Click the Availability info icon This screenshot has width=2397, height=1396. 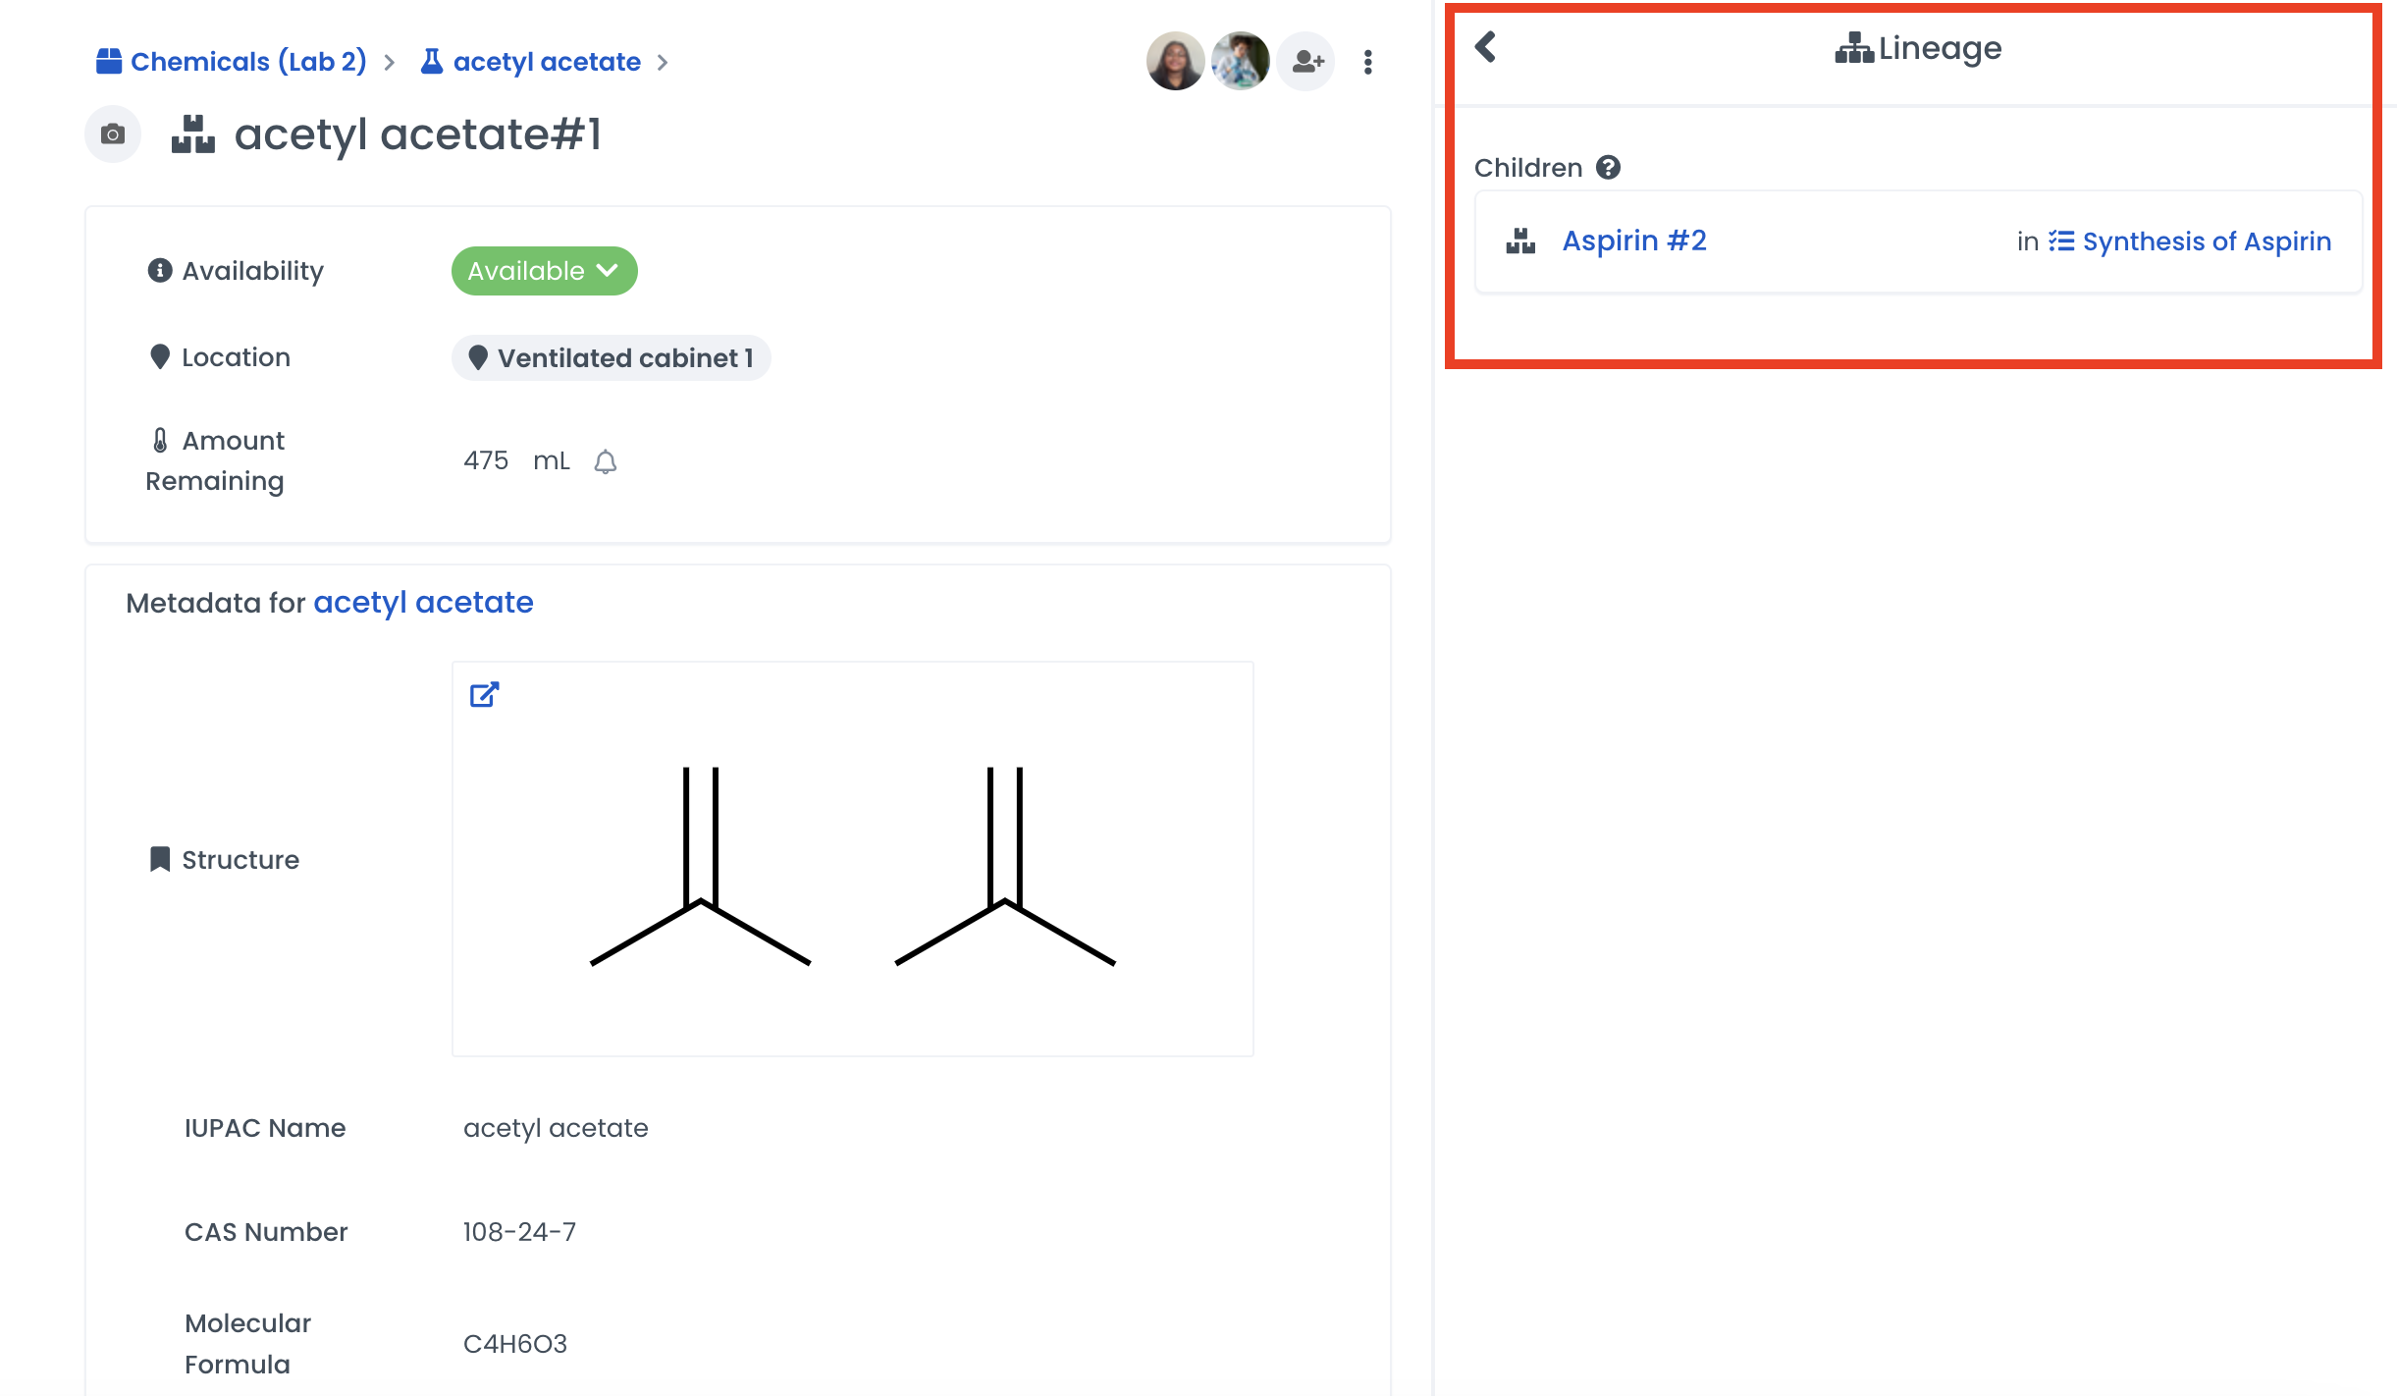pyautogui.click(x=159, y=270)
